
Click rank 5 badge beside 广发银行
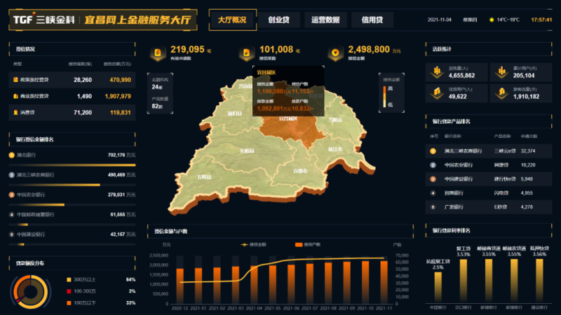click(433, 206)
